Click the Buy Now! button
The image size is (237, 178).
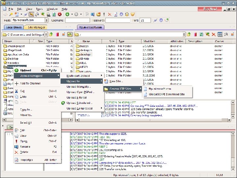(x=210, y=9)
